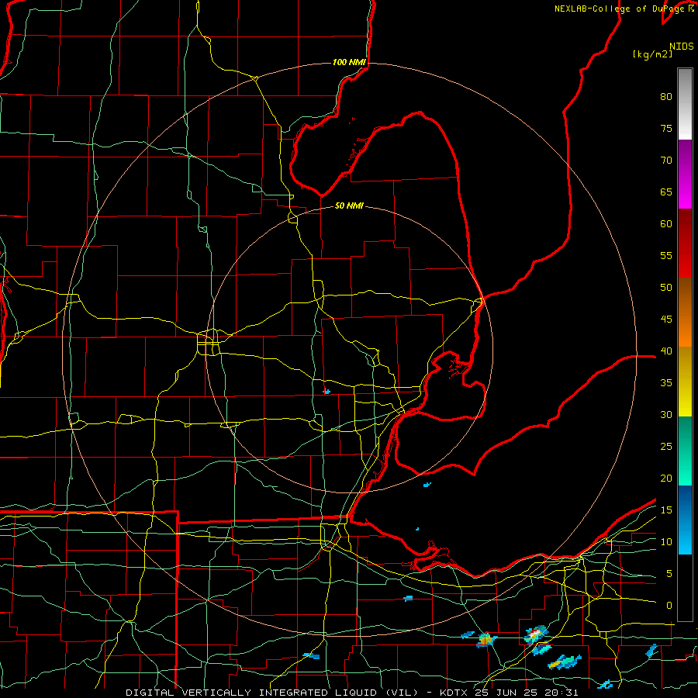
Task: Click the 45 value on the VIL scale
Action: point(666,320)
